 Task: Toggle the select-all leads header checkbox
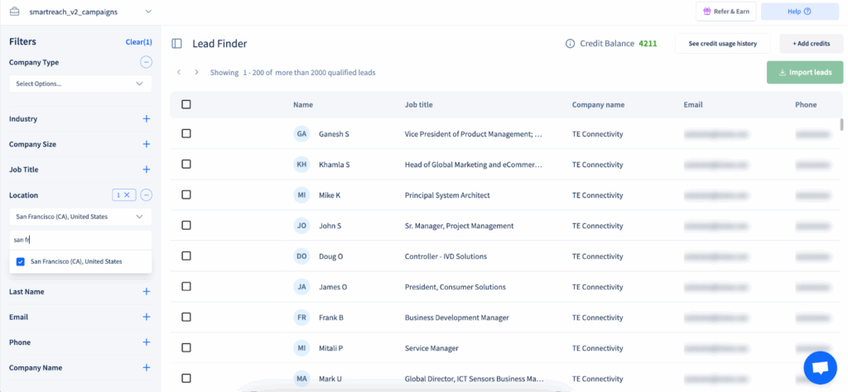(x=186, y=105)
